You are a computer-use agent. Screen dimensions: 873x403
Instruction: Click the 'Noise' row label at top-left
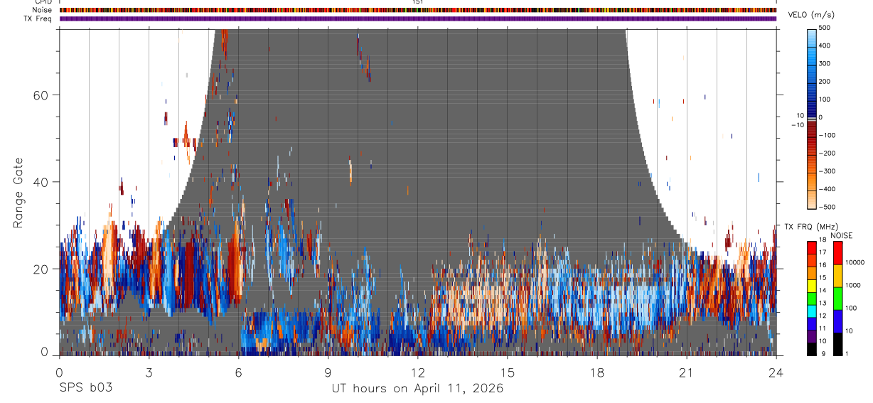point(43,10)
